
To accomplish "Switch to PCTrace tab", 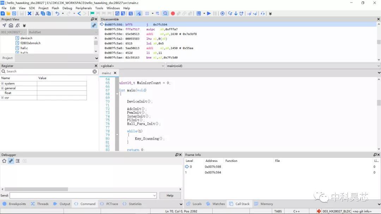I will click(109, 204).
